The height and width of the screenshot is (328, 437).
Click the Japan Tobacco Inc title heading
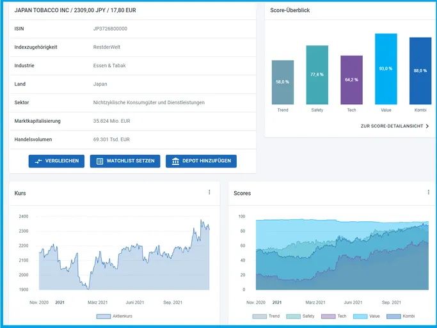coord(75,10)
